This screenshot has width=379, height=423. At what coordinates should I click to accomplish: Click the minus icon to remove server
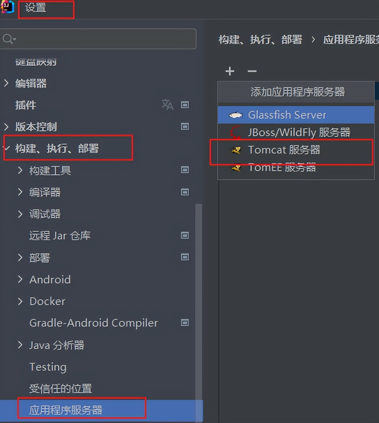[x=252, y=71]
